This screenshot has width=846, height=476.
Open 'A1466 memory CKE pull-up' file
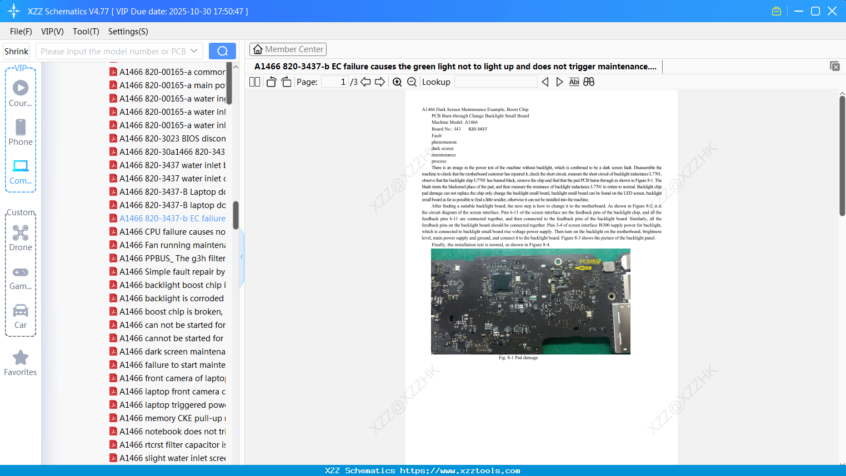[x=173, y=418]
